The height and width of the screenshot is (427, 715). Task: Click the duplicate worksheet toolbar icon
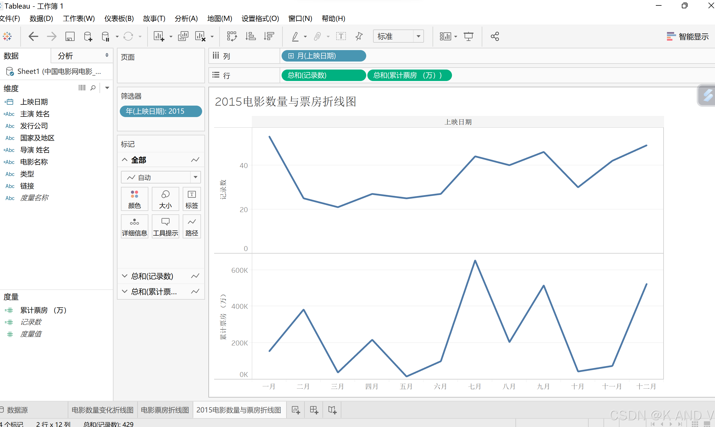click(x=183, y=37)
